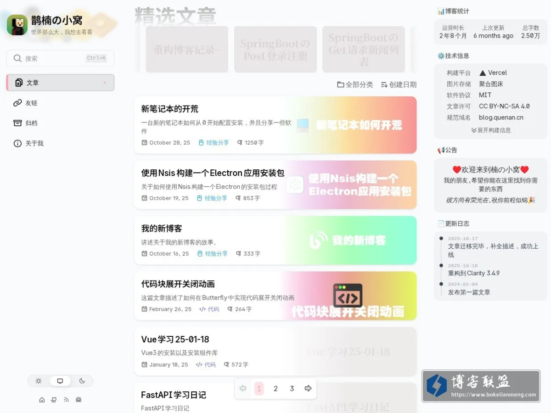
Task: Click the MIT software license value
Action: (485, 95)
